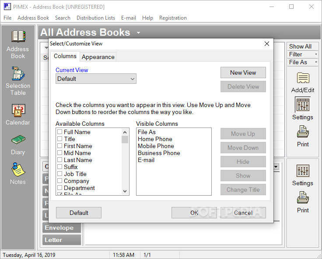Open the Filter dropdown arrow
The height and width of the screenshot is (259, 322).
tap(316, 54)
